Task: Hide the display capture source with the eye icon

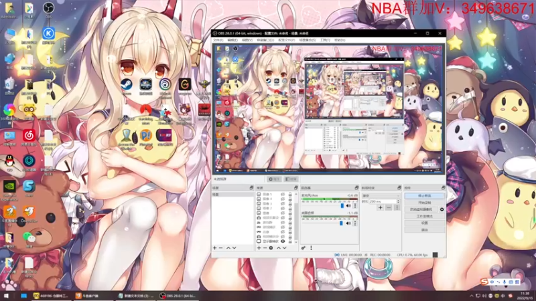Action: click(283, 241)
